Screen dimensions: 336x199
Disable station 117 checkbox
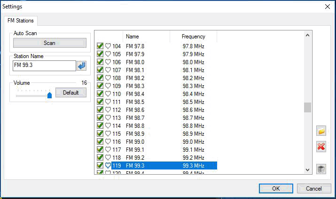coord(100,149)
